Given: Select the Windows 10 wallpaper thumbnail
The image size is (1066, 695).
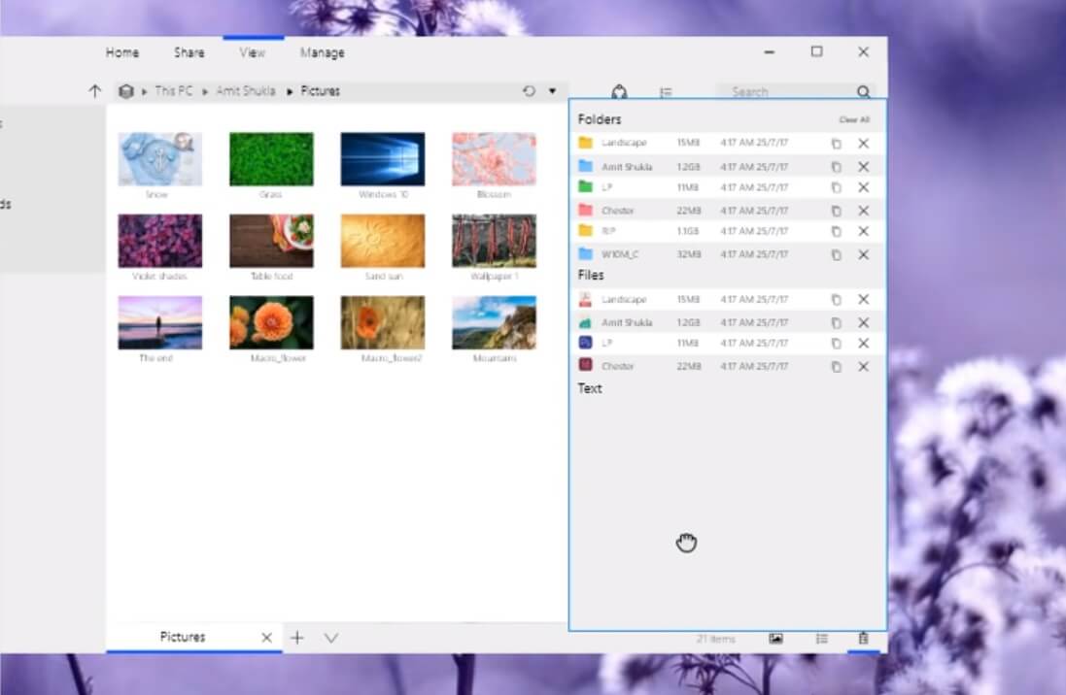Looking at the screenshot, I should pos(383,159).
